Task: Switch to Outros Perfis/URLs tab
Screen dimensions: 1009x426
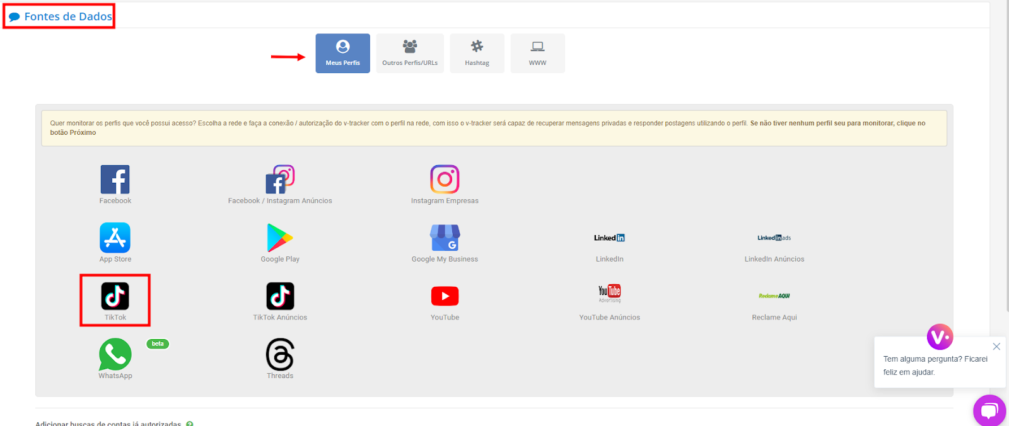Action: click(410, 54)
